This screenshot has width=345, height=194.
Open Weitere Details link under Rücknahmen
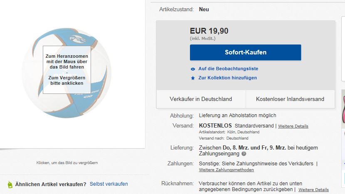click(313, 189)
